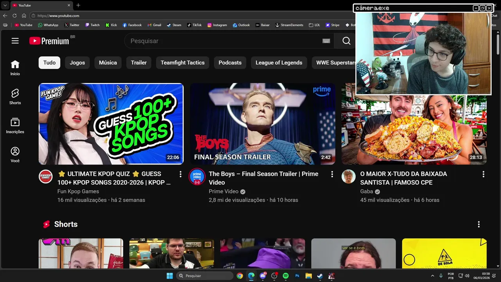Go back with the browser back arrow
The height and width of the screenshot is (282, 501).
[5, 16]
